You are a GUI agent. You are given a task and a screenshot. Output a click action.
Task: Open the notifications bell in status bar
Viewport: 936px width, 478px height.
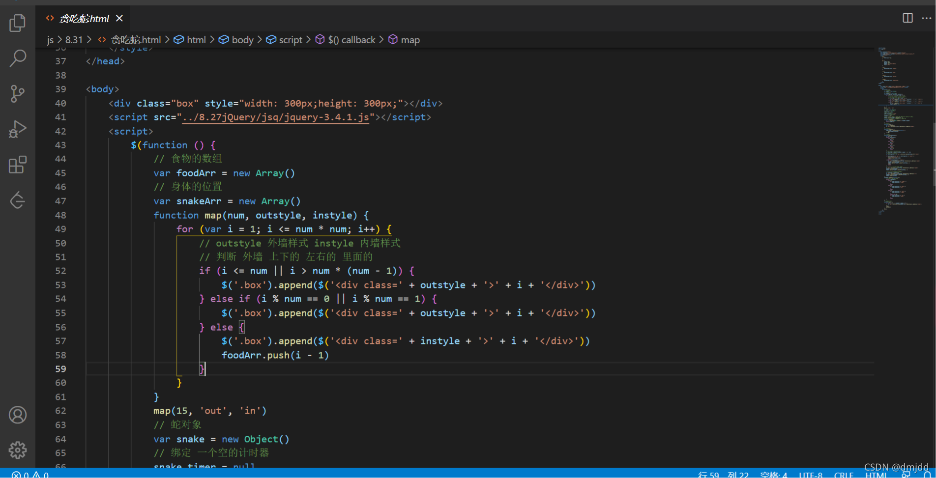pos(928,475)
